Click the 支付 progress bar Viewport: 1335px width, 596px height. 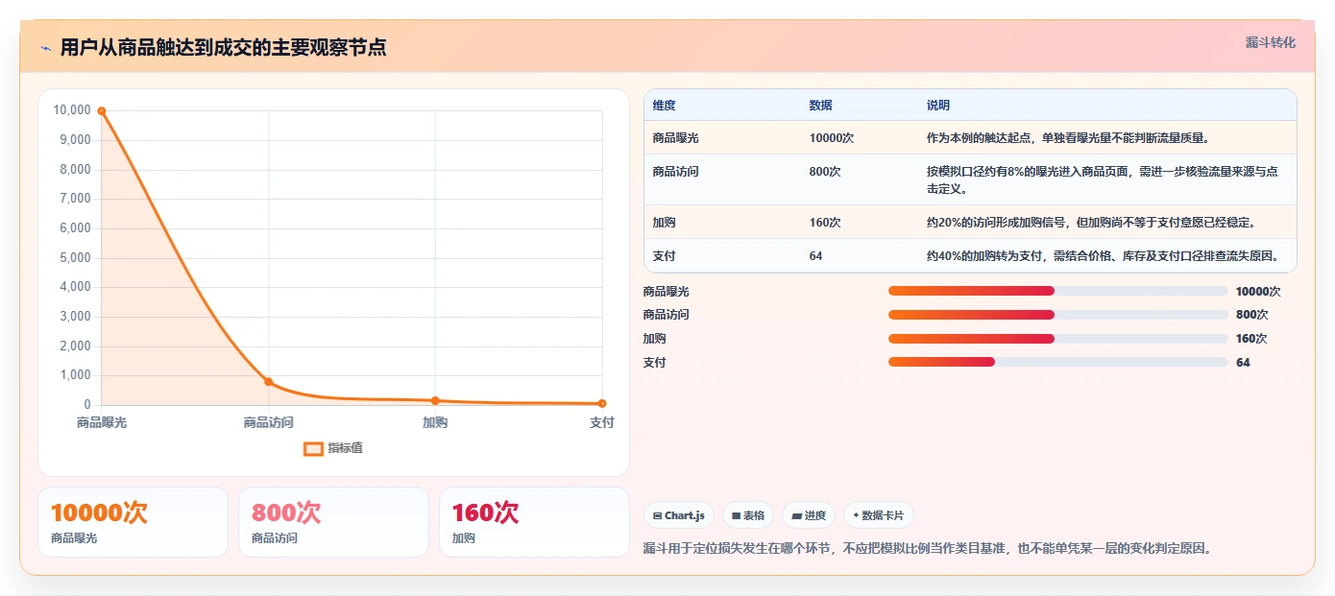point(1058,362)
